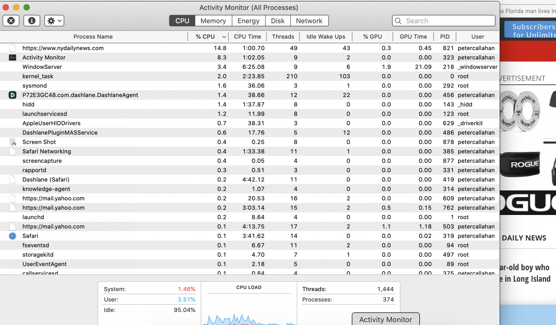
Task: Sort by the CPU Time column header
Action: 247,37
